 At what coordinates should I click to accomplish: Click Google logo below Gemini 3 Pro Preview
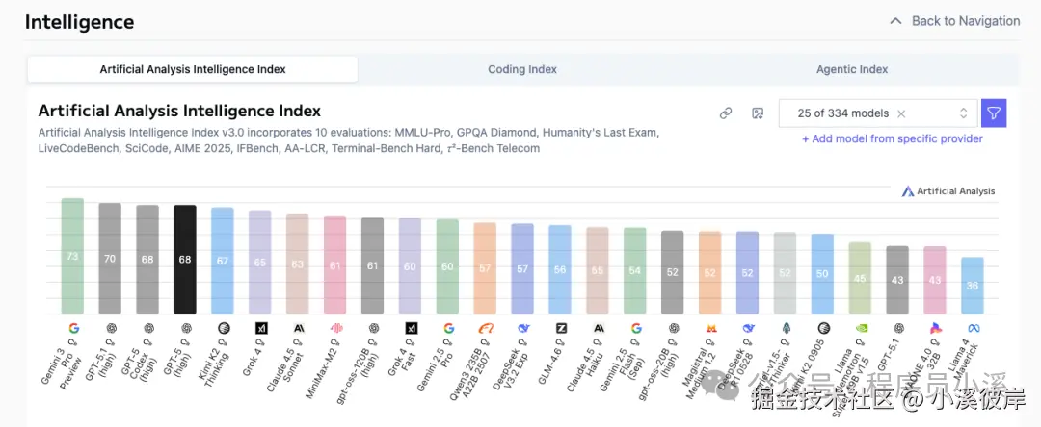pyautogui.click(x=73, y=328)
